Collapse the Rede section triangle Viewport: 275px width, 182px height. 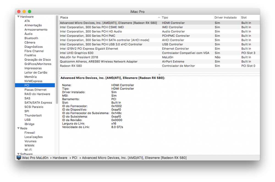click(x=18, y=128)
